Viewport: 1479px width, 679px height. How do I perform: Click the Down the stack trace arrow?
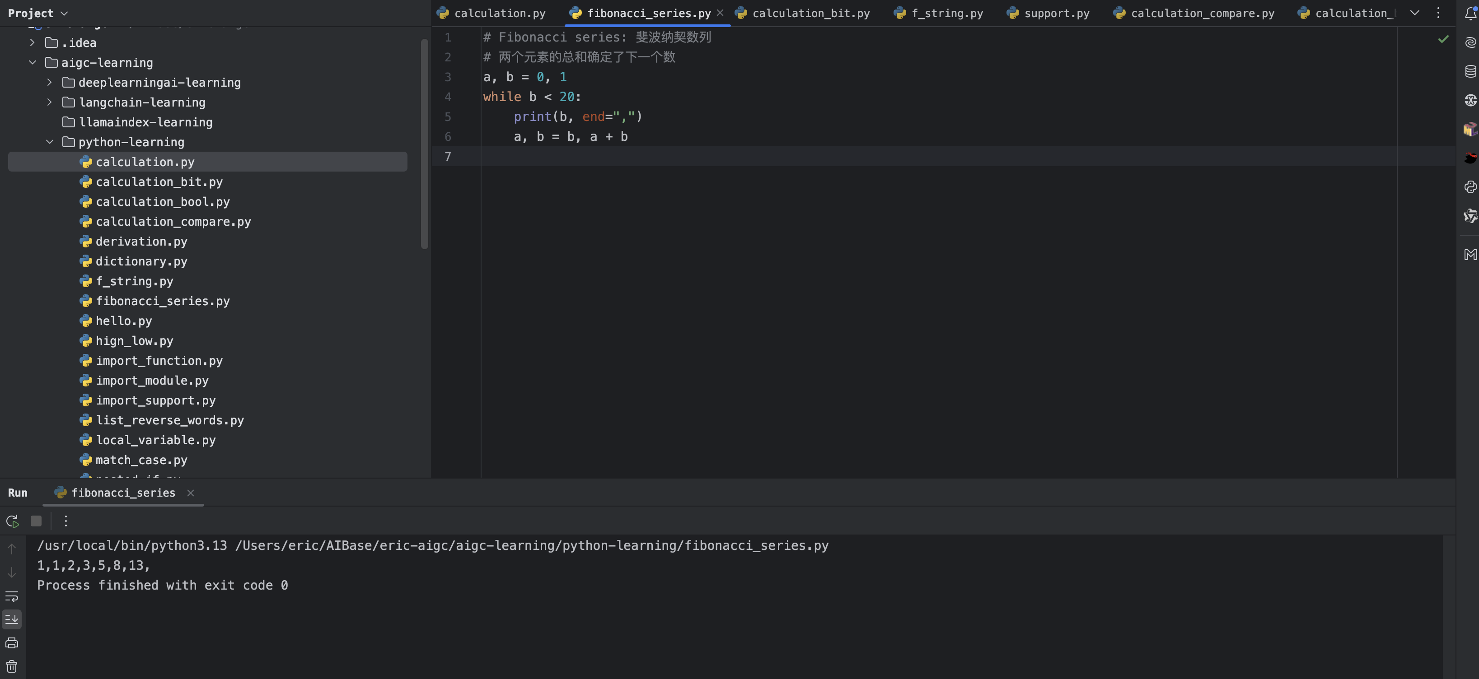click(x=11, y=572)
